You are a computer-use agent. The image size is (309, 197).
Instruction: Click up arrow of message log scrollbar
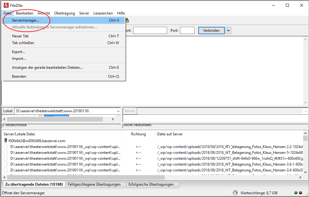pyautogui.click(x=305, y=39)
